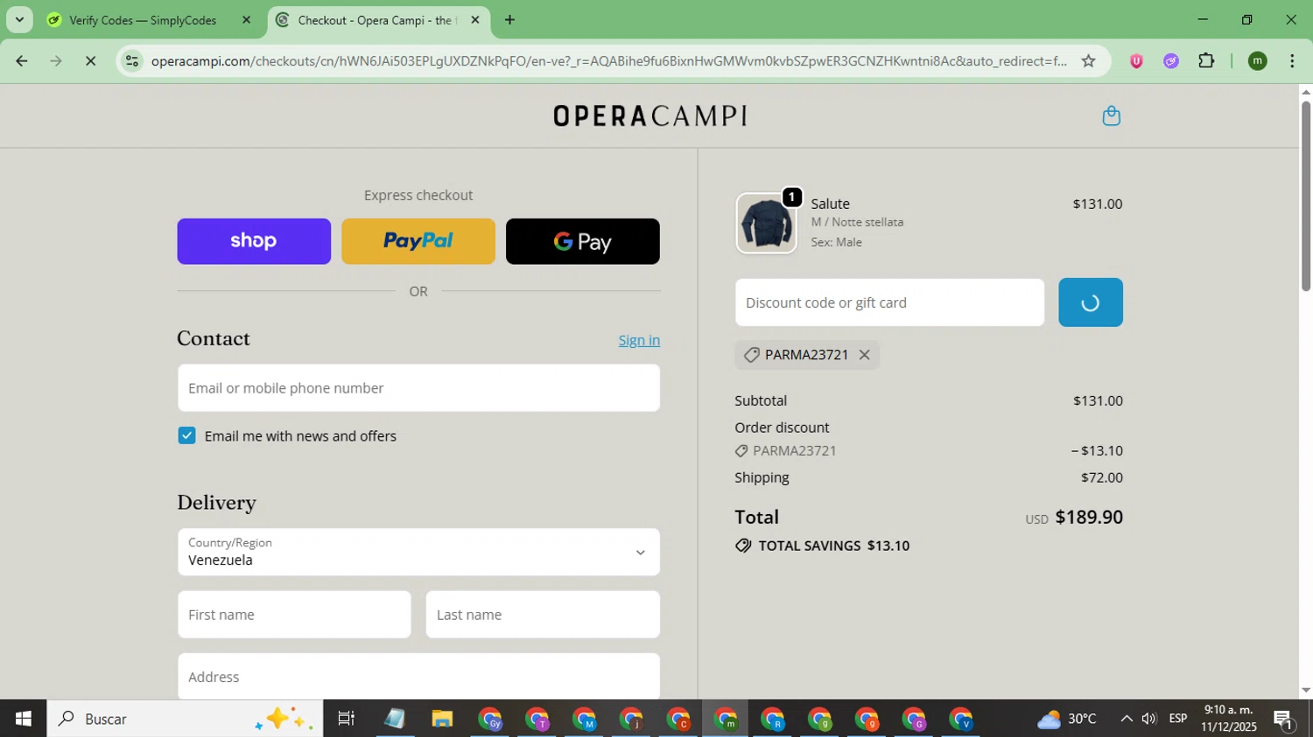View site information icon in address bar

132,61
